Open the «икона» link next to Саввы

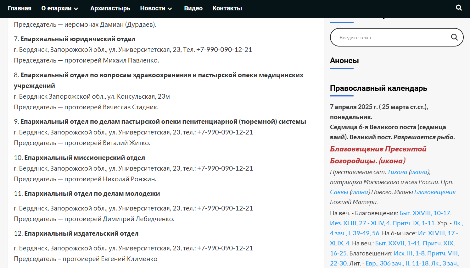pos(360,192)
